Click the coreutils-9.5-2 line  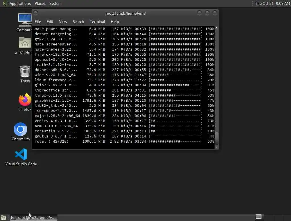[x=124, y=131]
